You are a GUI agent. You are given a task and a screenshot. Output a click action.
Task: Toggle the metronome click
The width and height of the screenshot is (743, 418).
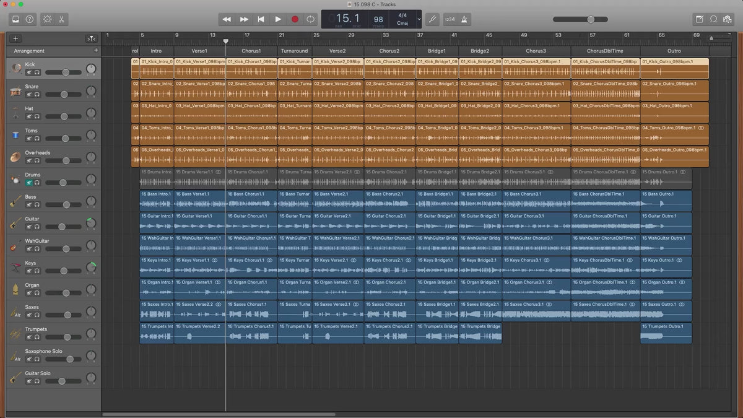tap(464, 19)
